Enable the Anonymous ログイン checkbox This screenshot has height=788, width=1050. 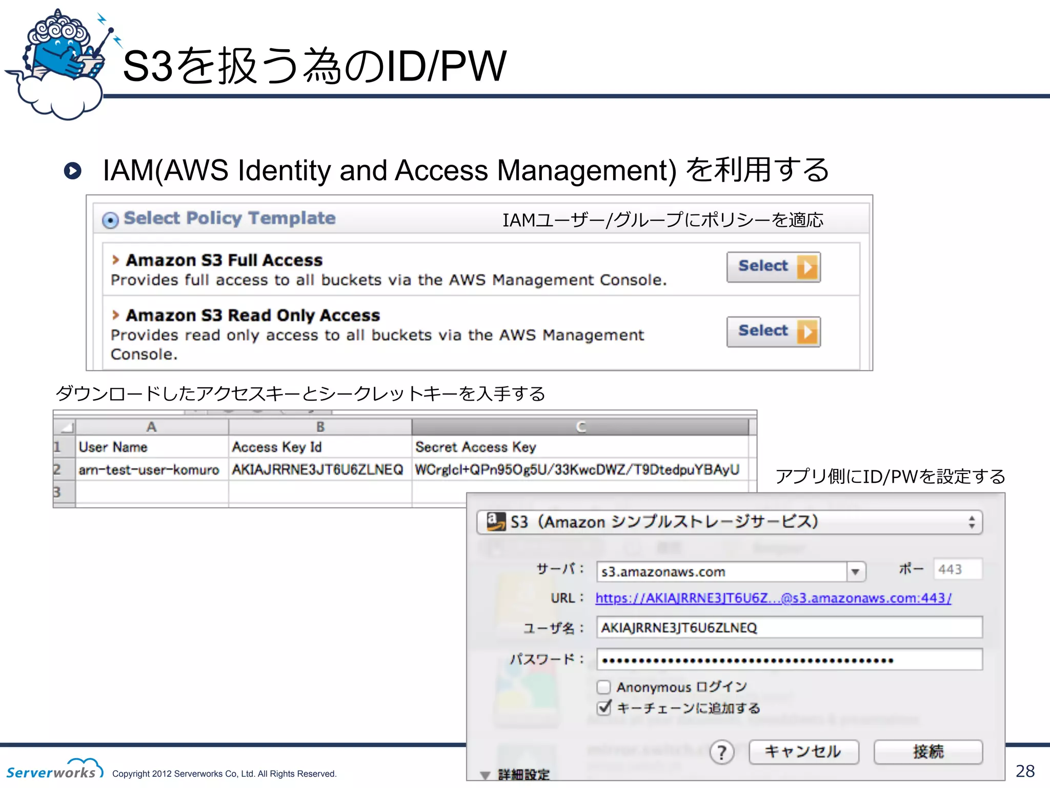click(604, 686)
